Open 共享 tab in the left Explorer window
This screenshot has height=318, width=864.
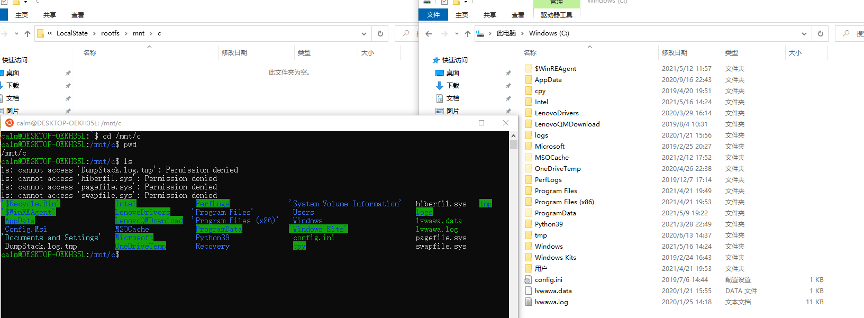[x=50, y=15]
